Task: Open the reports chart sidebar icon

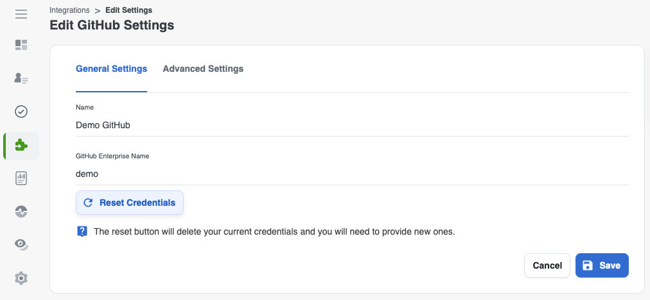Action: [21, 178]
